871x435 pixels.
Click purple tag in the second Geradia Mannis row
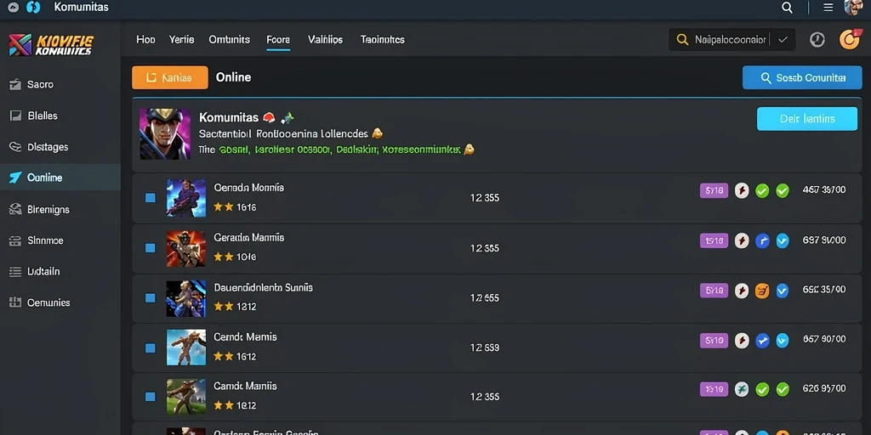[714, 240]
